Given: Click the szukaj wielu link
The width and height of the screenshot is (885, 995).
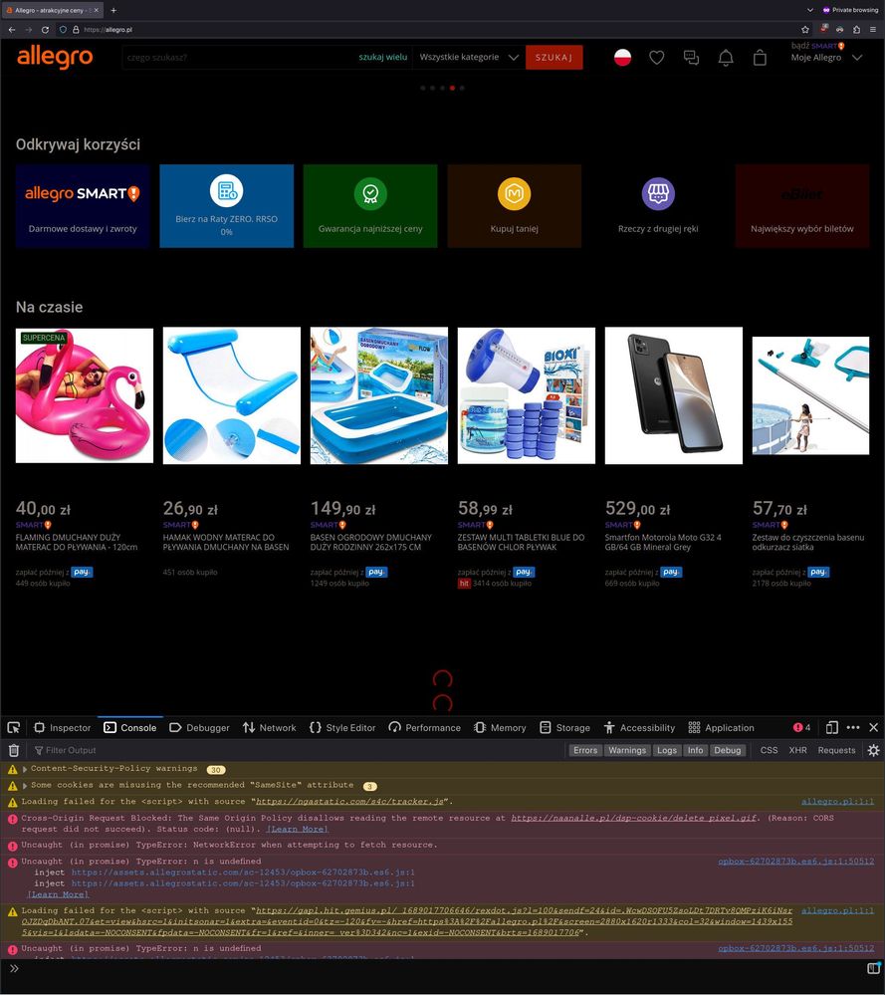Looking at the screenshot, I should pyautogui.click(x=382, y=57).
